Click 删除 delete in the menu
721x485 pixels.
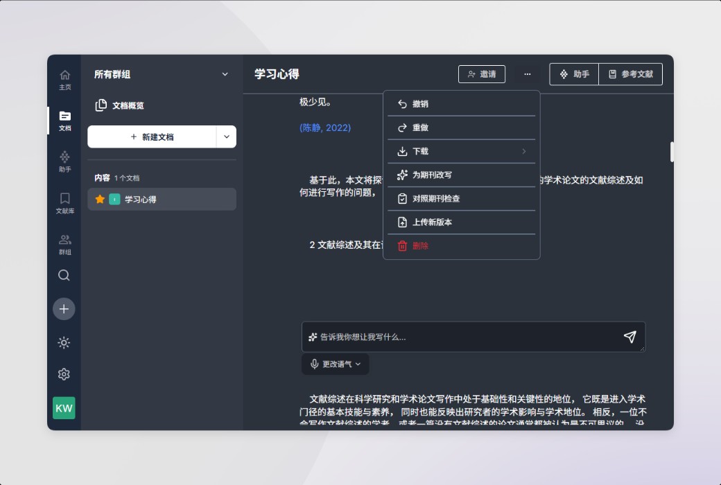[461, 246]
